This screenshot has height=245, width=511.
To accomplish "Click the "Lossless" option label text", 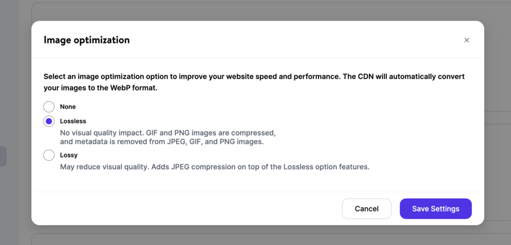I will [x=73, y=121].
